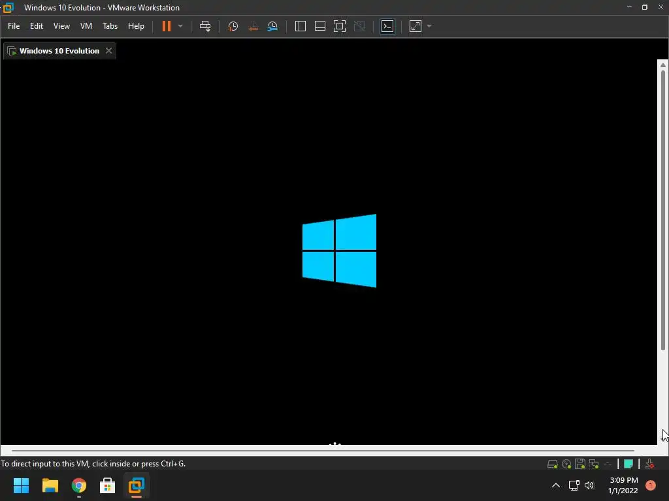Click the scroll up arrow of the VM view
The height and width of the screenshot is (501, 669).
[663, 65]
